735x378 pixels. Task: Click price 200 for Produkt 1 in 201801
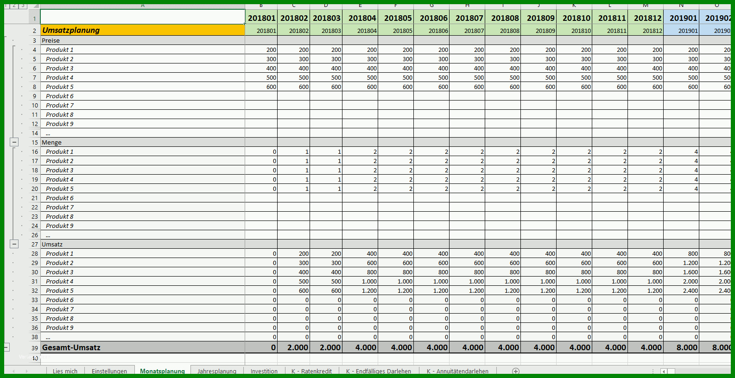click(261, 50)
